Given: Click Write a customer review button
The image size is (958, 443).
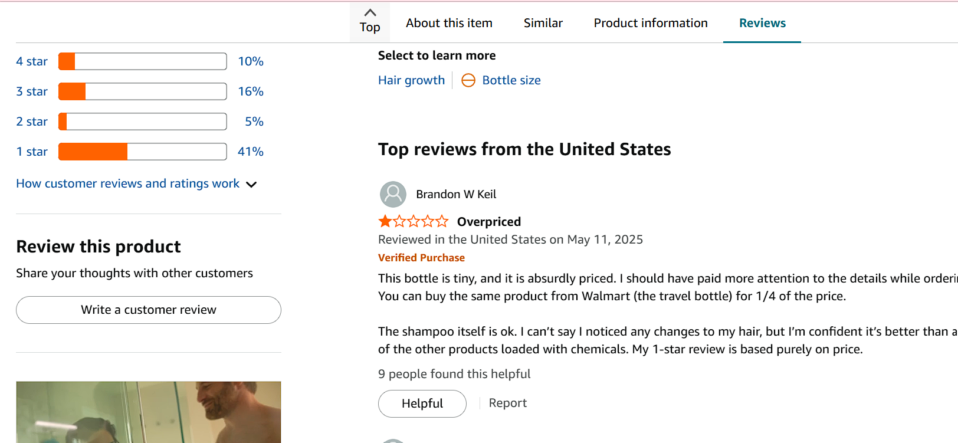Looking at the screenshot, I should point(149,310).
